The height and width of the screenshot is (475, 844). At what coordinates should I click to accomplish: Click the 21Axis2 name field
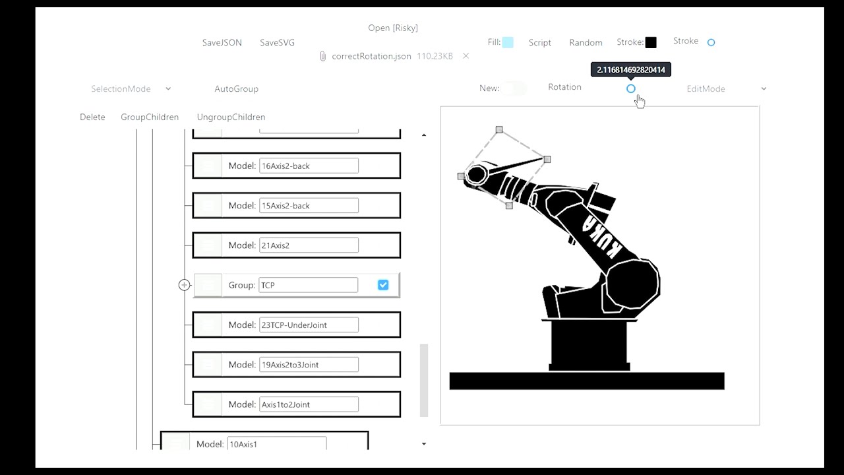(x=309, y=245)
